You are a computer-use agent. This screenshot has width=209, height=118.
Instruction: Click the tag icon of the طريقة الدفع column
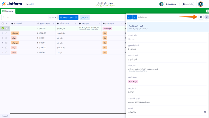(104, 24)
